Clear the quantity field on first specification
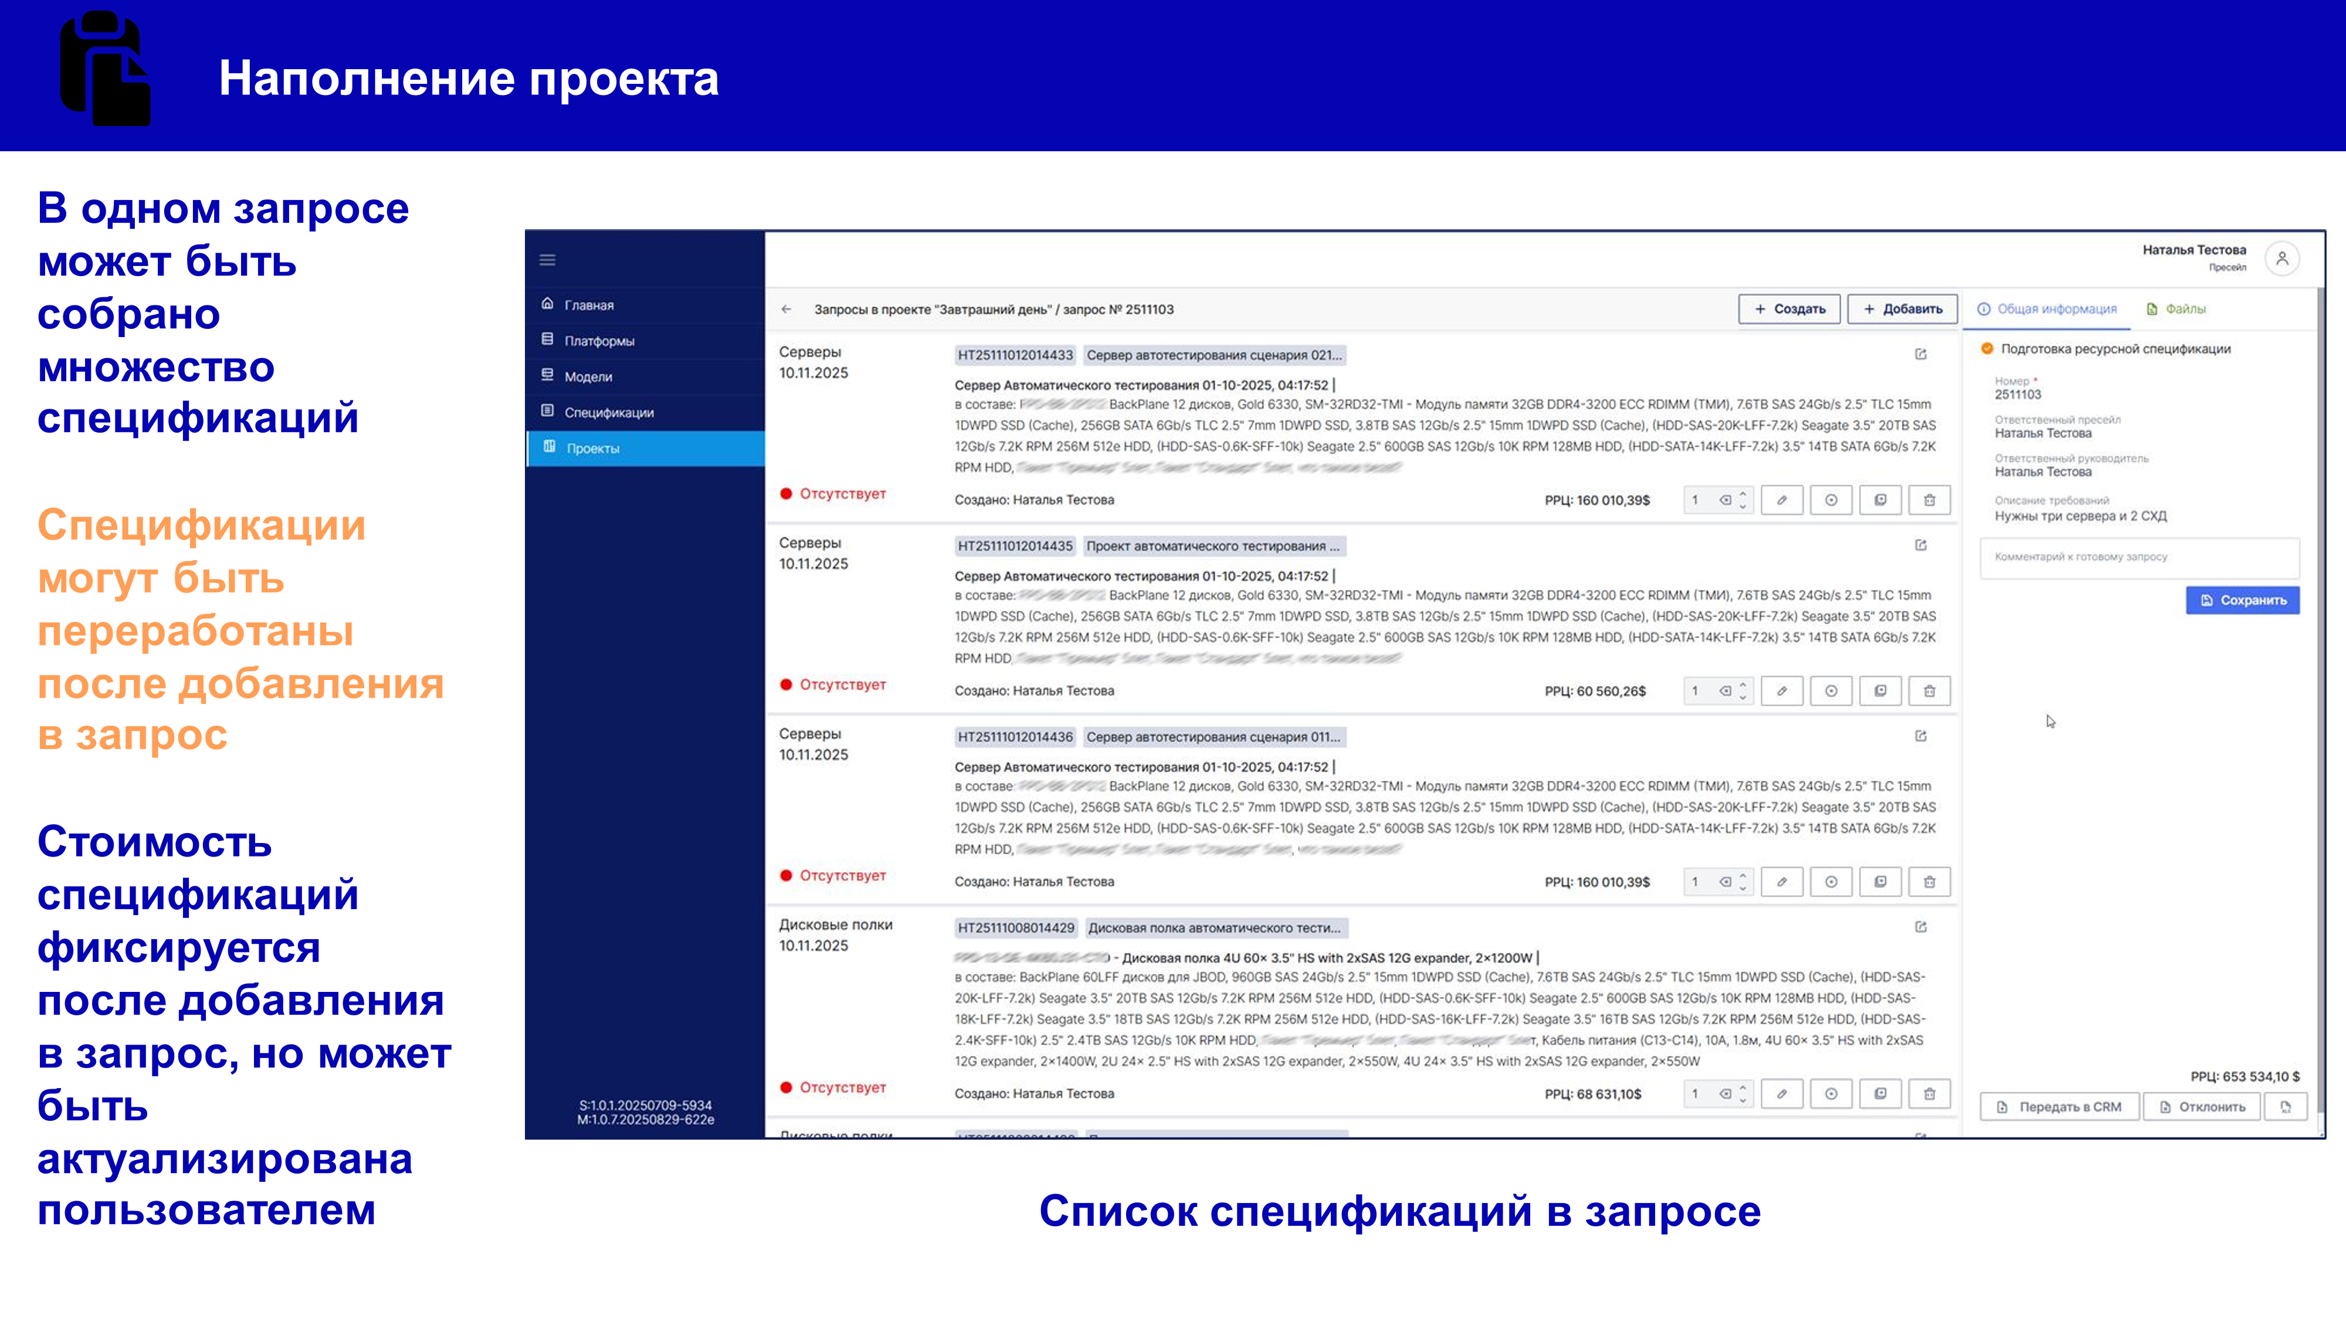The image size is (2346, 1319). click(x=1725, y=499)
